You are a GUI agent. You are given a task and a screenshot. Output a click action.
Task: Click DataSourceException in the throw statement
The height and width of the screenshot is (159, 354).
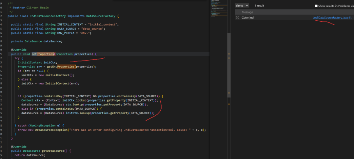tap(50, 130)
